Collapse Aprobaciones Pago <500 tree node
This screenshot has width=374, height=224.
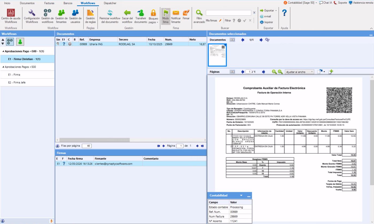coord(3,51)
